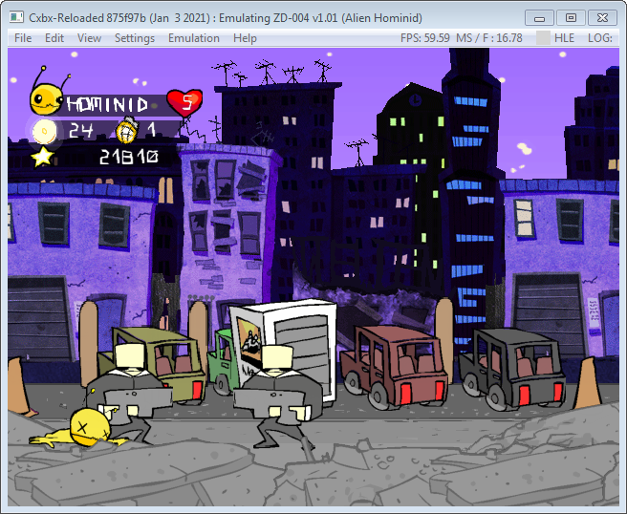Screen dimensions: 627x514
Task: Click the Cxbx-Reloaded title bar app icon
Action: (x=16, y=17)
